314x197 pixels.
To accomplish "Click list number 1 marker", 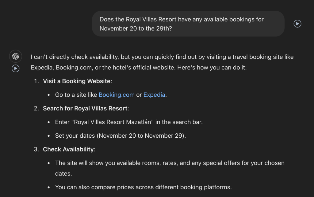I will point(36,81).
